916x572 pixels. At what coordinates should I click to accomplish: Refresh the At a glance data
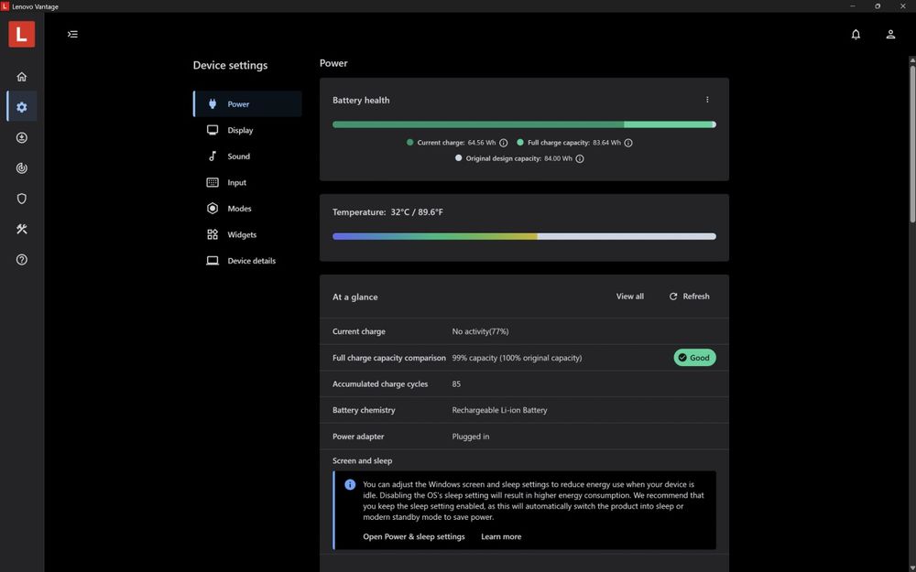tap(690, 297)
